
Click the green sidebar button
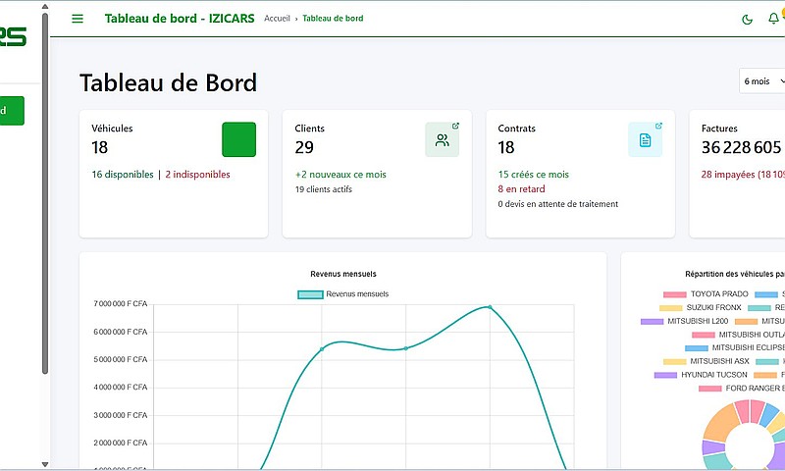click(10, 111)
